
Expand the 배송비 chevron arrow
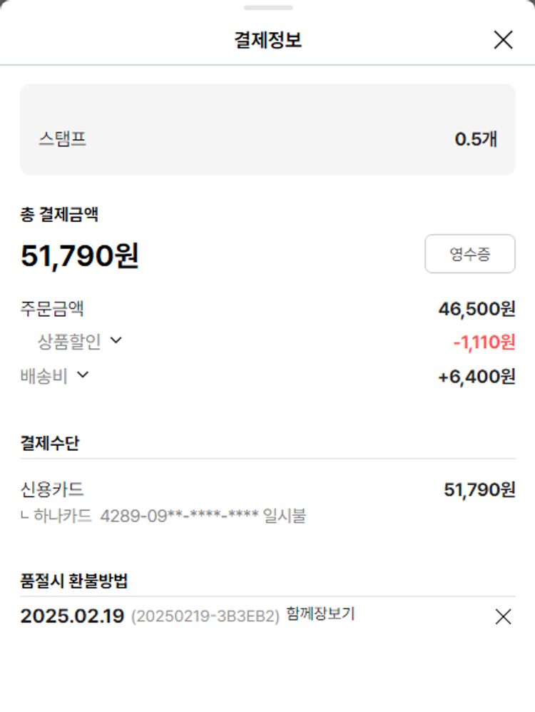click(x=83, y=375)
